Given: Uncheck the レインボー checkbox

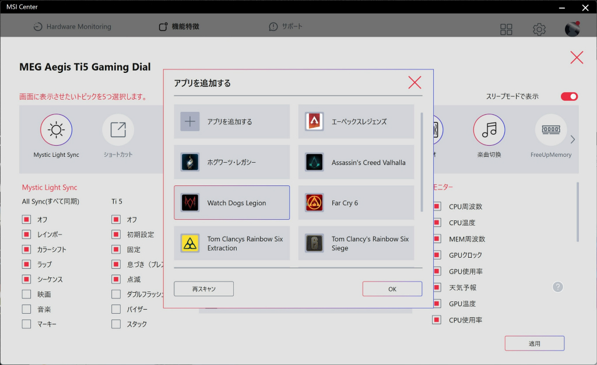Looking at the screenshot, I should tap(26, 234).
